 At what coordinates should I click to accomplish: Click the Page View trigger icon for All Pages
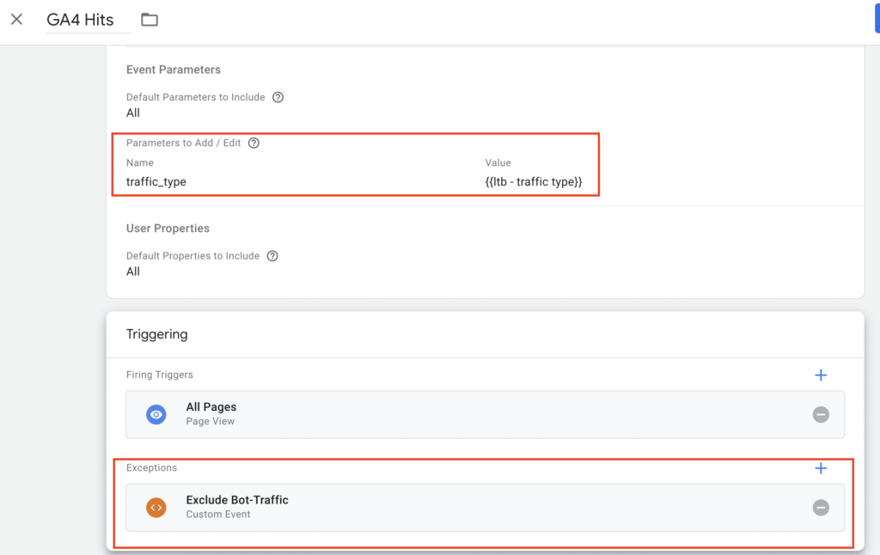[x=157, y=413]
